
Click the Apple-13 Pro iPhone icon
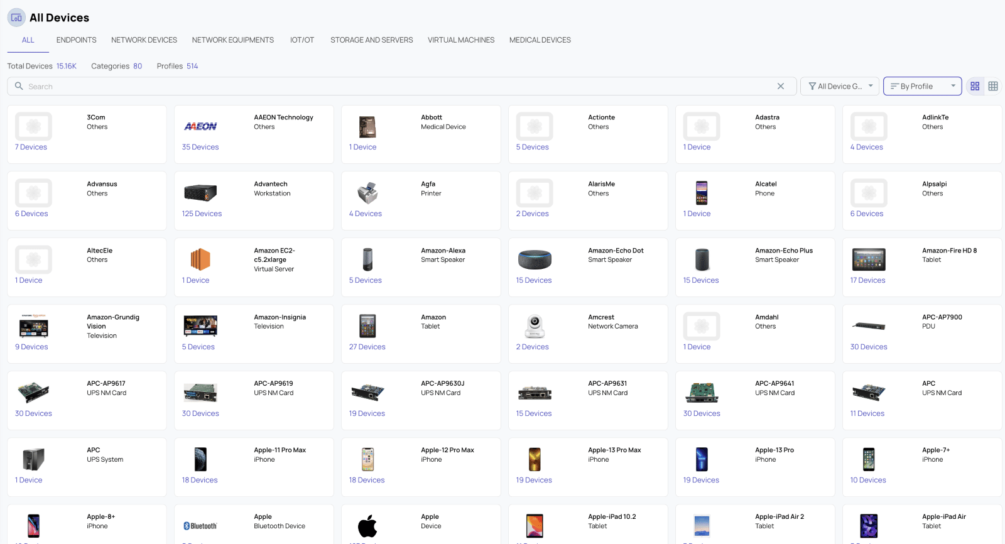702,459
